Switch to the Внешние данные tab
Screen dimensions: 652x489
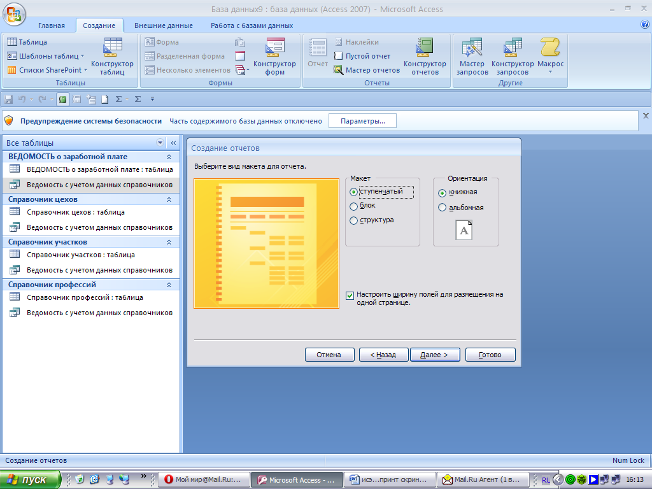tap(164, 25)
